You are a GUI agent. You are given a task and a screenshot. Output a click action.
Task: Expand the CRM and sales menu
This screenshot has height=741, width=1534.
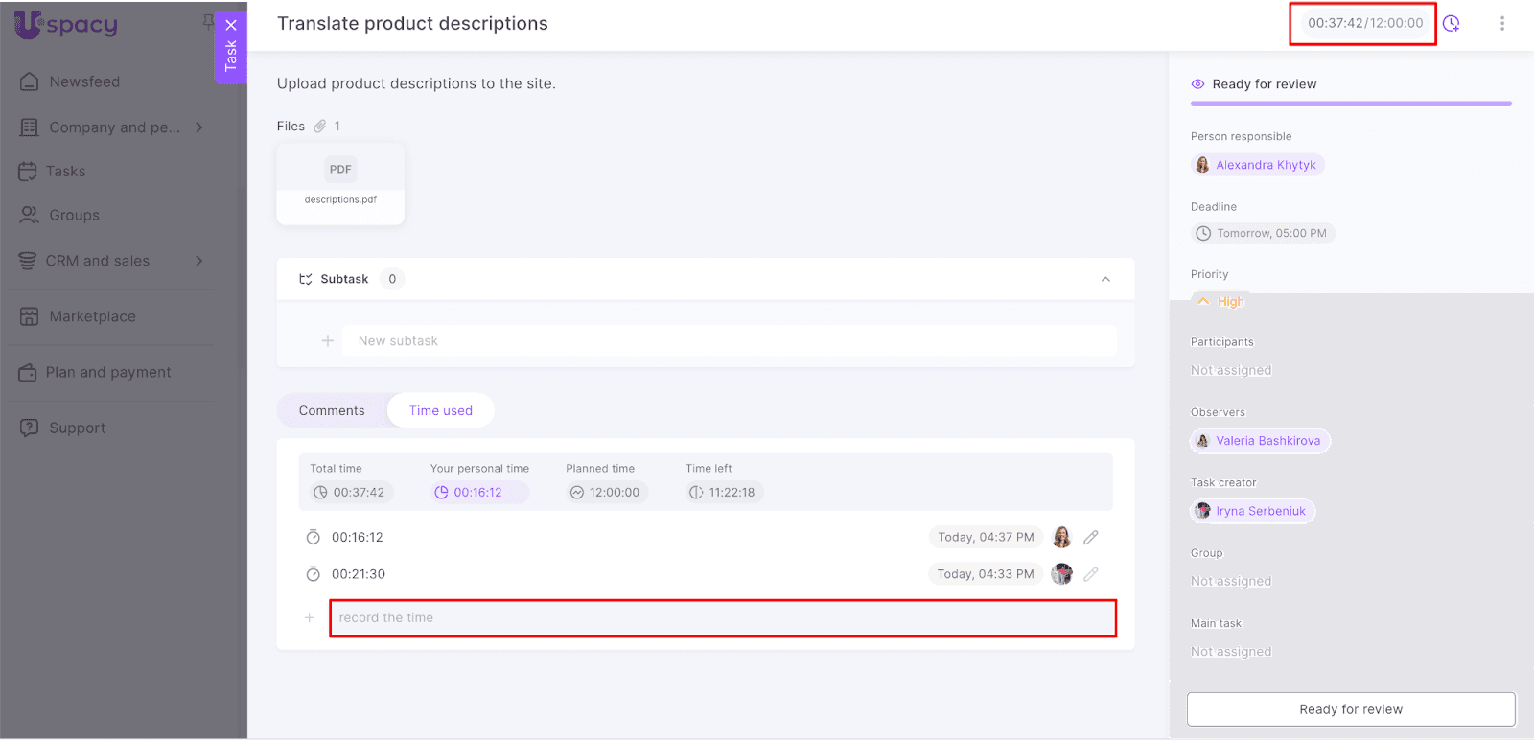tap(198, 261)
